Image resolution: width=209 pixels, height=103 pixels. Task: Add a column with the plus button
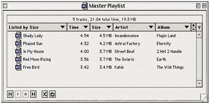pyautogui.click(x=194, y=25)
